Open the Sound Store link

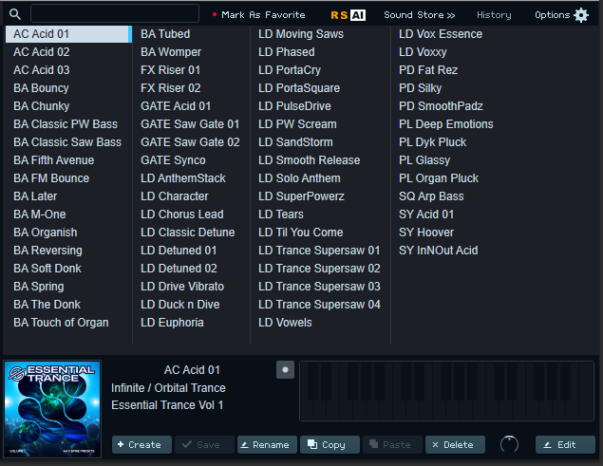coord(419,15)
